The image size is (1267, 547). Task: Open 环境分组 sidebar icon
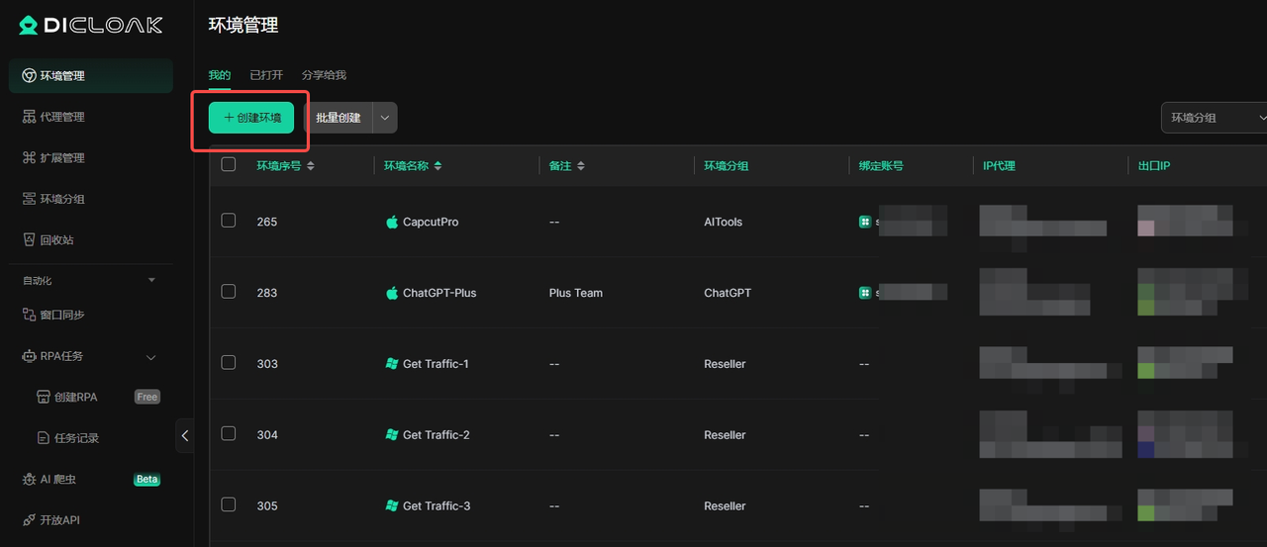(29, 199)
